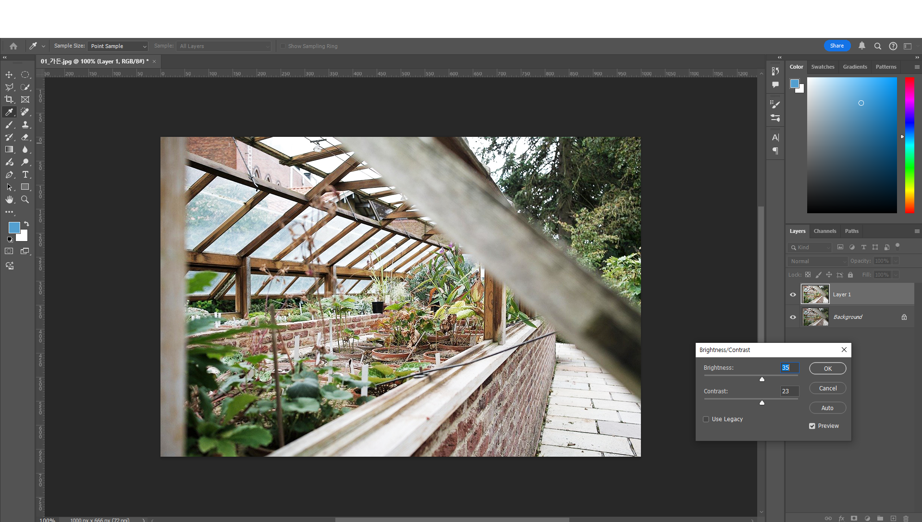Open the blend mode Normal dropdown

point(817,261)
